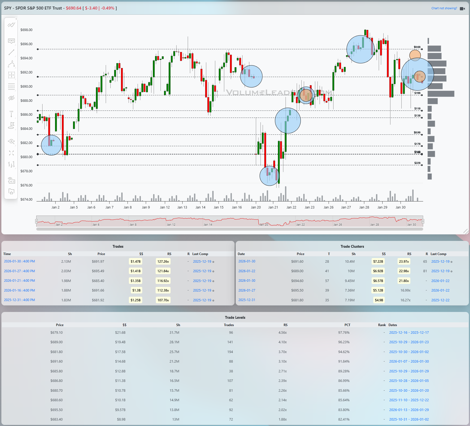Sort Trade Clusters by Date column
The width and height of the screenshot is (470, 426).
[x=241, y=254]
